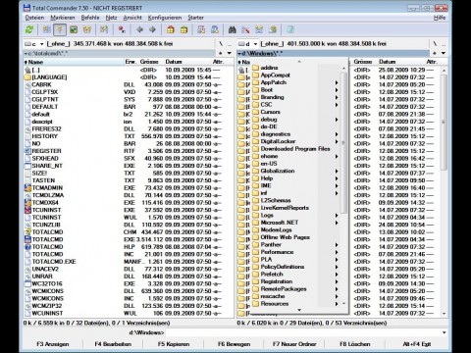Screen dimensions: 471x353
Task: Go back with the left arrow icon
Action: (x=139, y=29)
